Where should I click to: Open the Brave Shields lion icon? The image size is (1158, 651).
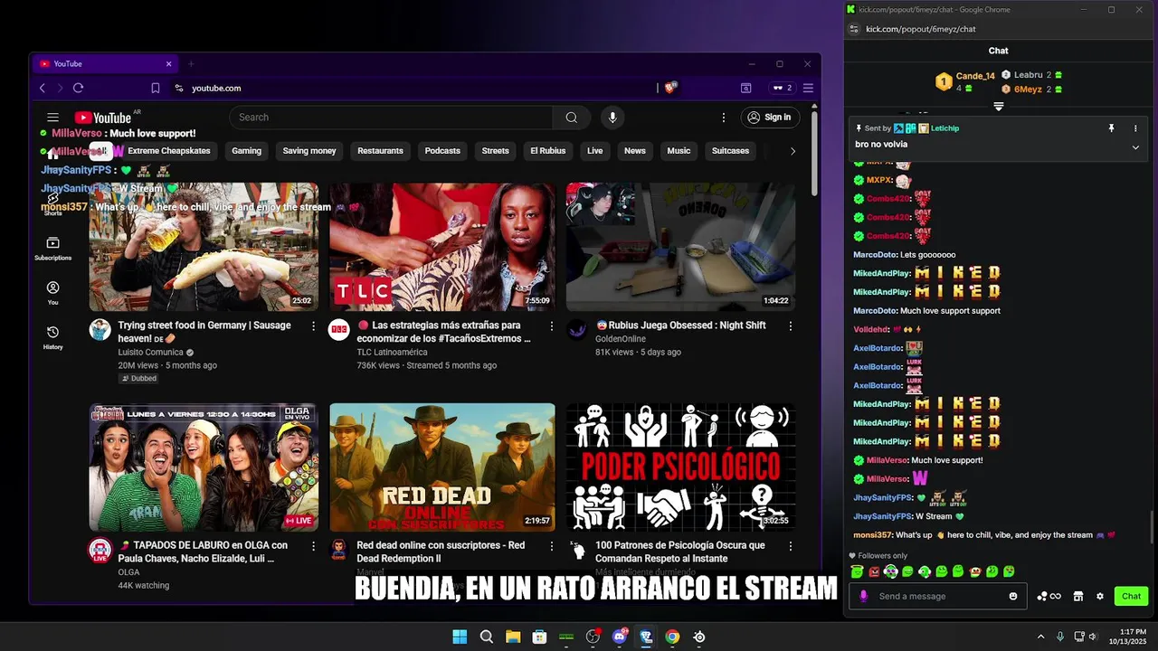(670, 88)
